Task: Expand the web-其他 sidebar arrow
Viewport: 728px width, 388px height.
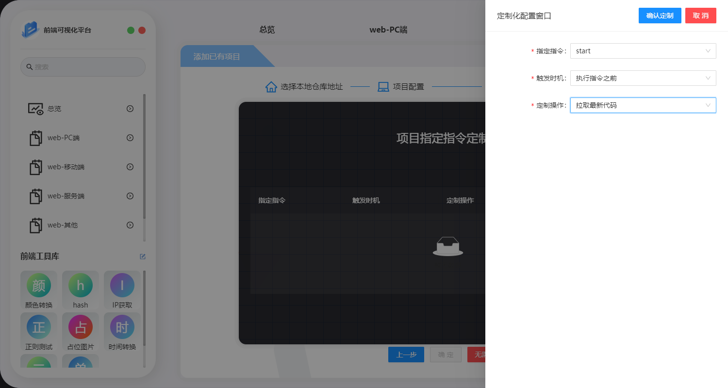Action: [130, 225]
